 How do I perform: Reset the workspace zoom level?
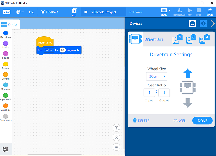pyautogui.click(x=116, y=147)
